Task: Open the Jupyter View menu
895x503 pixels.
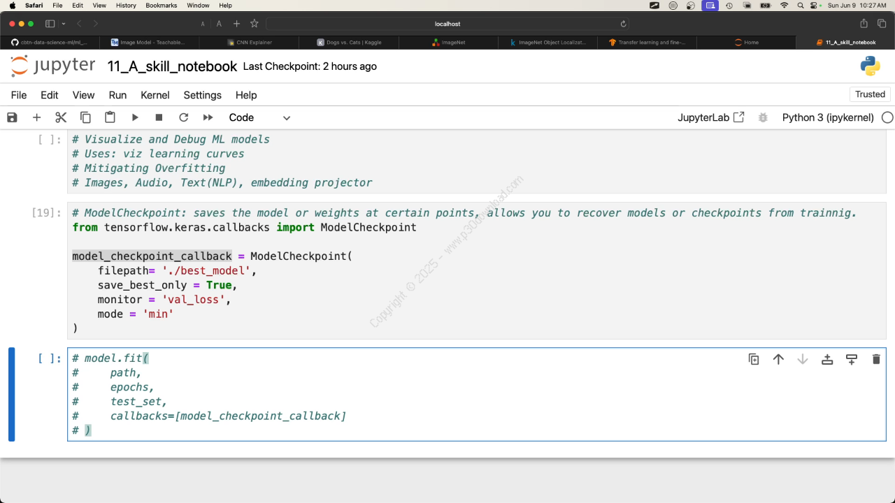Action: [83, 95]
